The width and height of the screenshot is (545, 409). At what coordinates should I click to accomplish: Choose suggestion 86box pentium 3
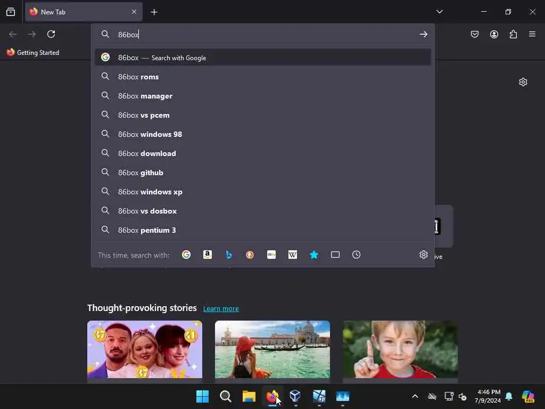click(263, 230)
